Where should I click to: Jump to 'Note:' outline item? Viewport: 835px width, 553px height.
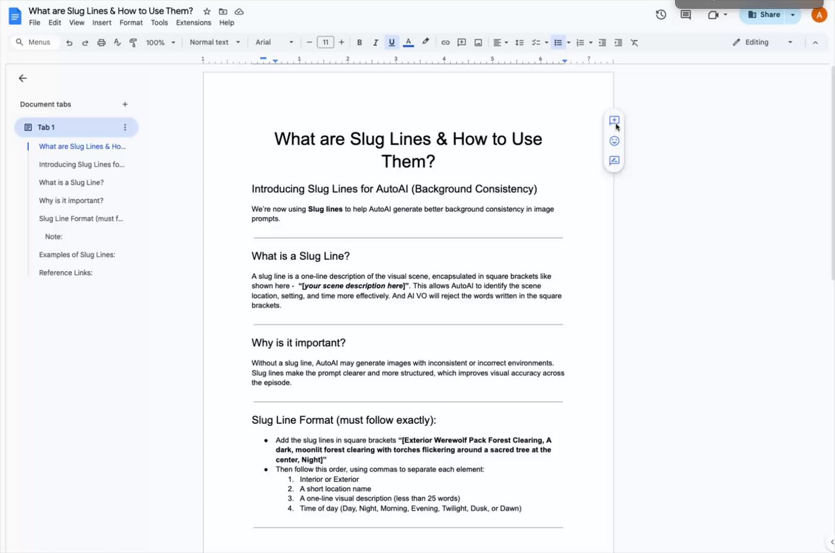coord(53,236)
